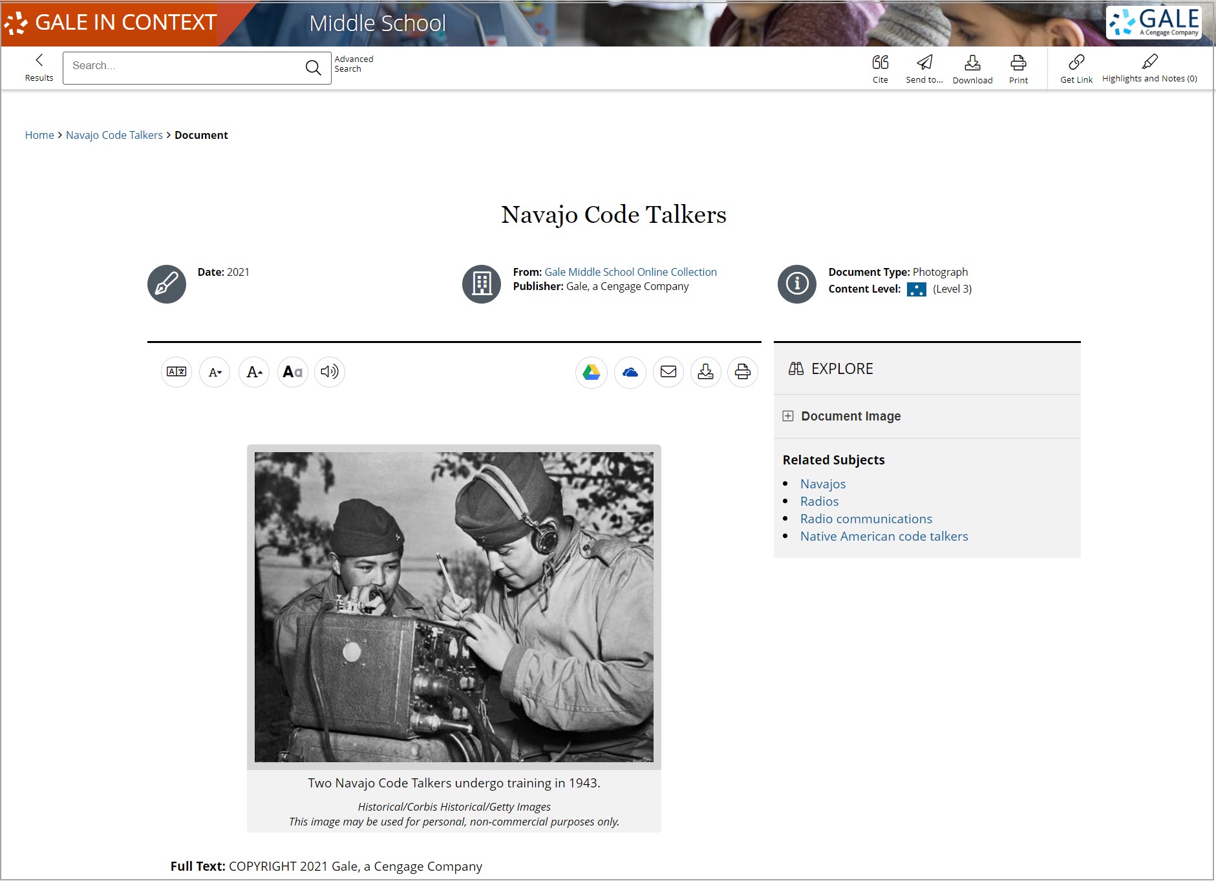Open the Translate tool for this document

click(176, 372)
